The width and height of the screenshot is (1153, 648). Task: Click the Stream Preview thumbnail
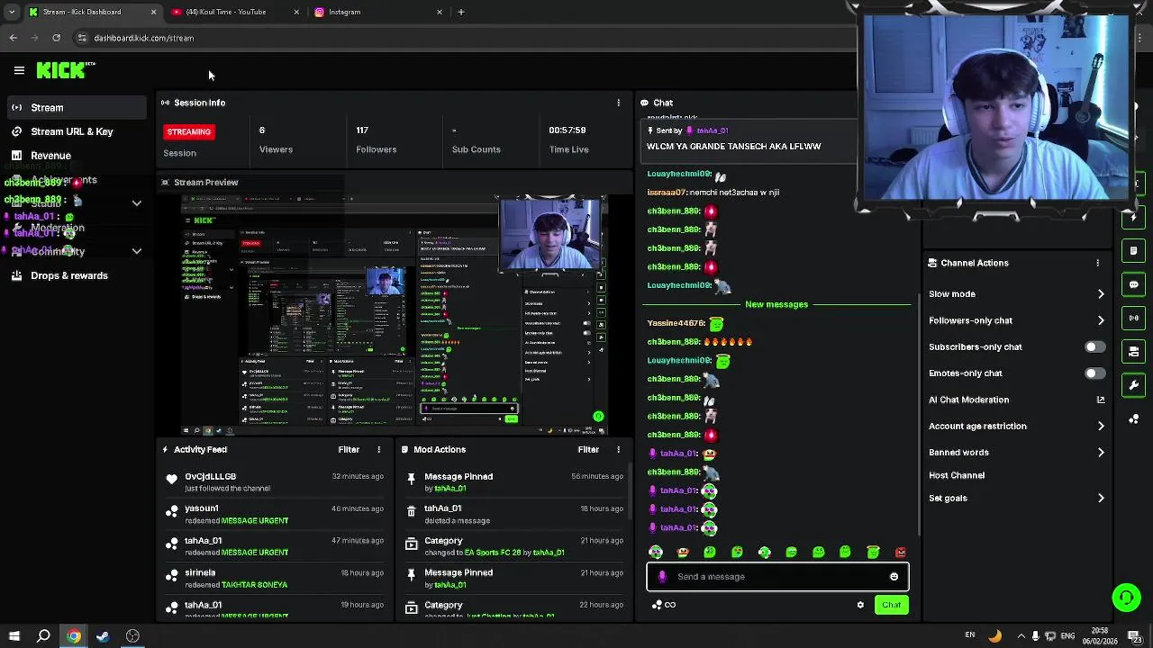(395, 315)
